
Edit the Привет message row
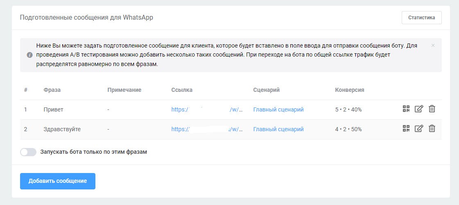[418, 109]
